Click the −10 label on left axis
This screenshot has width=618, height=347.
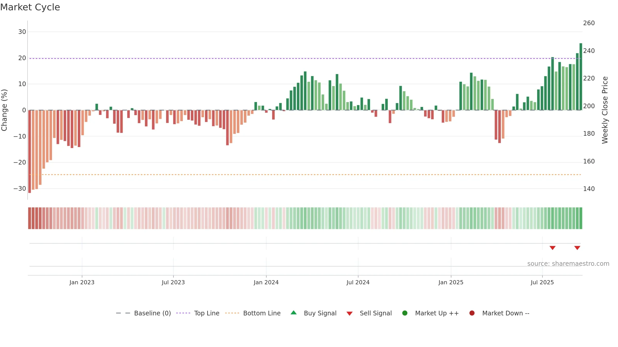click(x=20, y=136)
